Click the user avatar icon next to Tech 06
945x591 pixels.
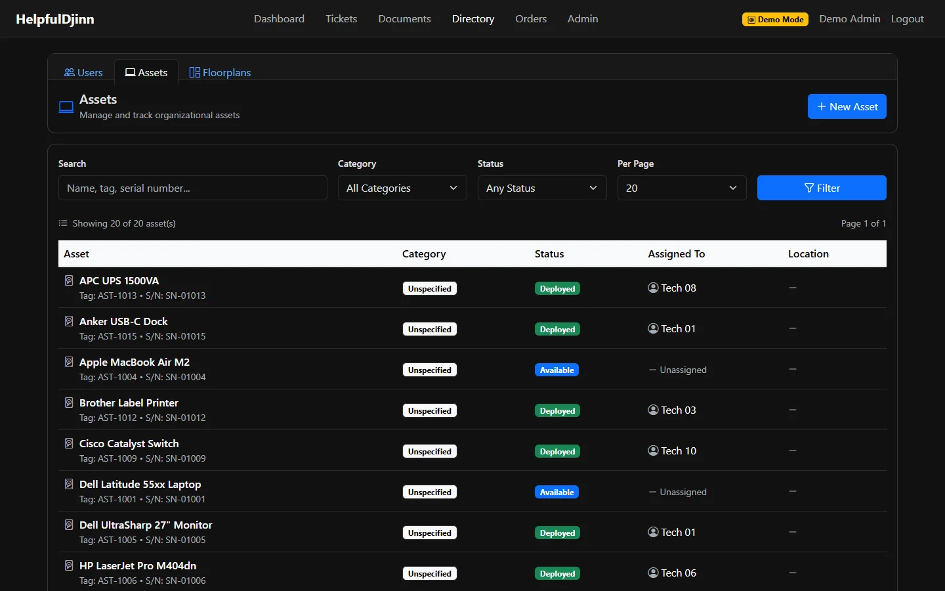click(653, 573)
